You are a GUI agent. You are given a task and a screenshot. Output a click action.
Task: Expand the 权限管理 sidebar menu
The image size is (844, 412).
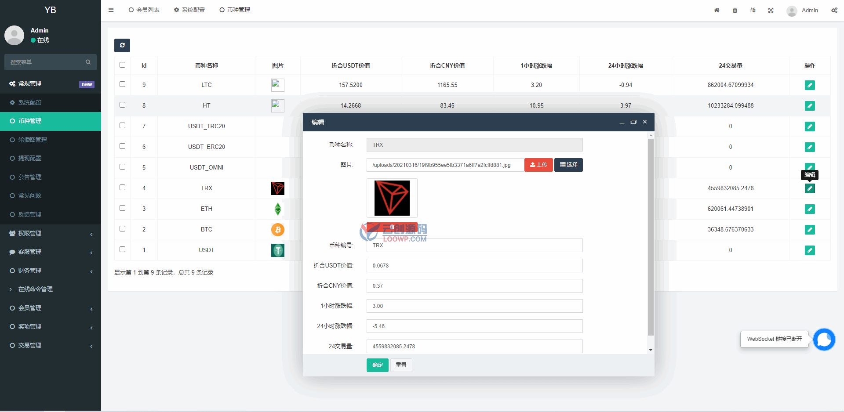[51, 234]
